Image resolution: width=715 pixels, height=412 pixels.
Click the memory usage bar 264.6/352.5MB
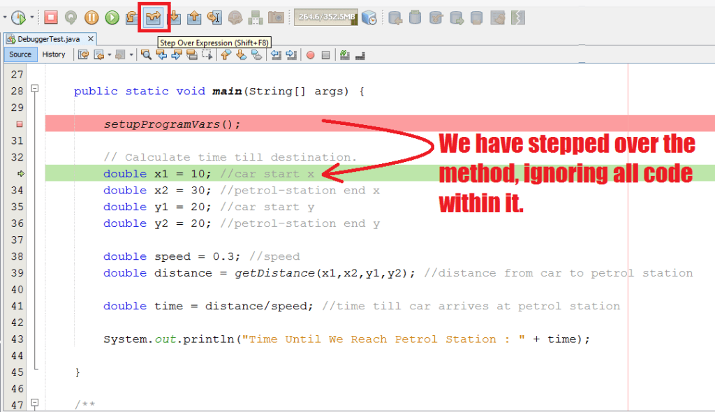tap(325, 17)
